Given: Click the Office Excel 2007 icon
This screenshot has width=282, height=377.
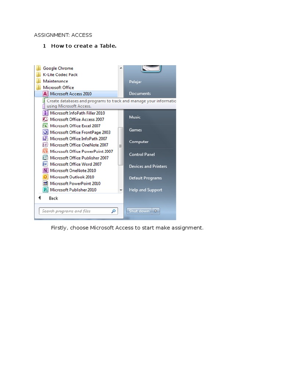Looking at the screenshot, I should 45,126.
